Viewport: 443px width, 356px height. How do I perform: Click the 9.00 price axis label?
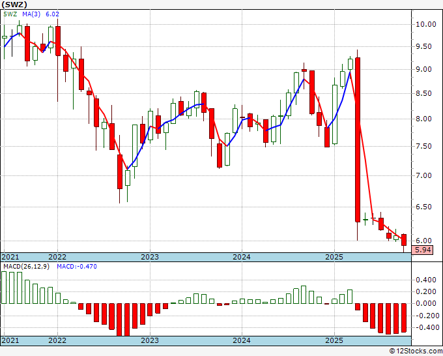click(424, 69)
